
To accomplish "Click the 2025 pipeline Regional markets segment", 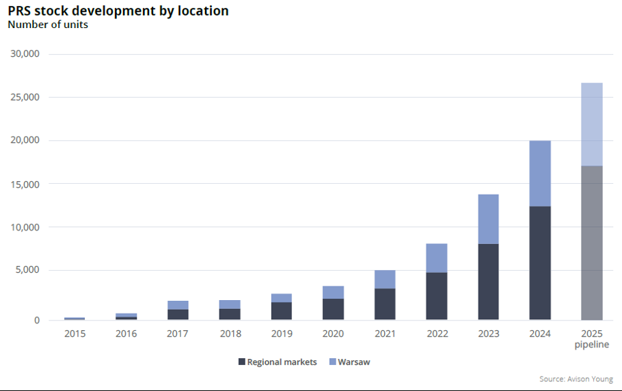I will (x=591, y=243).
